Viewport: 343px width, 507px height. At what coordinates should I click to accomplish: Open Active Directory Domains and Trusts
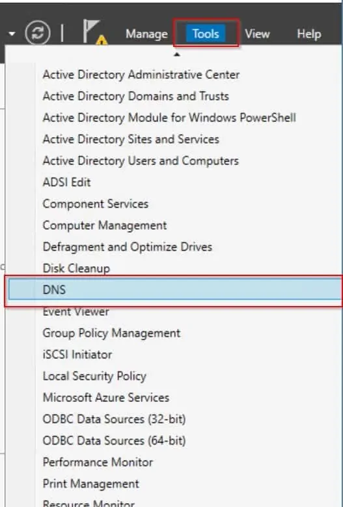136,96
